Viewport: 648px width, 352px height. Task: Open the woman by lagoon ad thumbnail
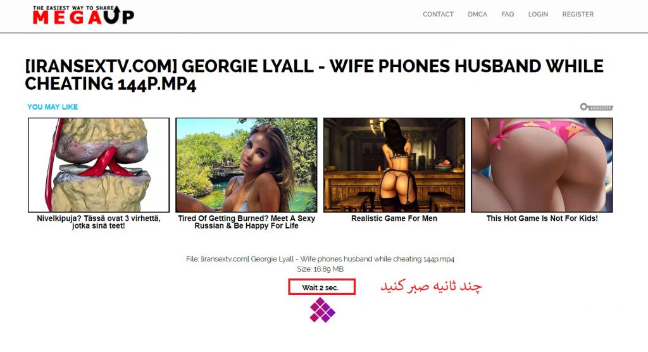[x=246, y=165]
